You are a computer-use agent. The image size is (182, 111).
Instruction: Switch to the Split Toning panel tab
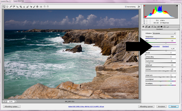point(155,27)
